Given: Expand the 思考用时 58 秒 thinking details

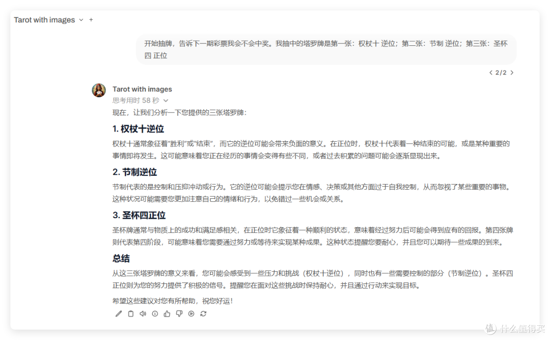Looking at the screenshot, I should pos(141,100).
